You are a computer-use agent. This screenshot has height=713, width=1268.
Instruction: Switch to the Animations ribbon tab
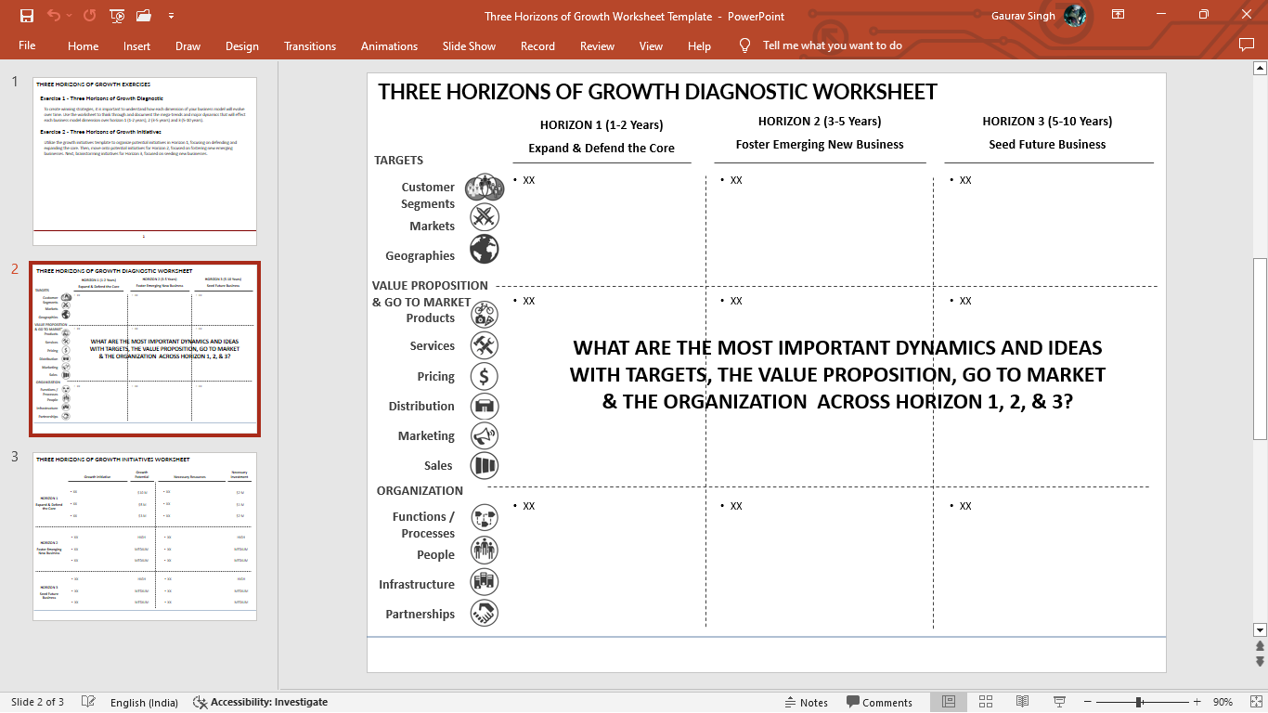pos(389,45)
